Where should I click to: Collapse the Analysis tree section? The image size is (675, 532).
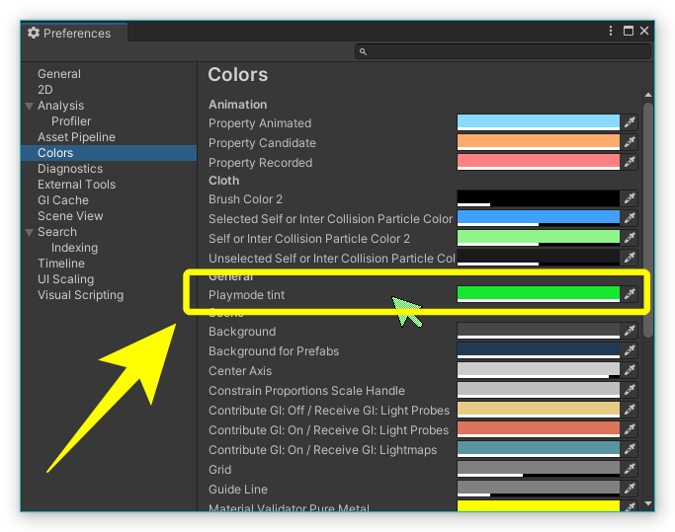[30, 106]
